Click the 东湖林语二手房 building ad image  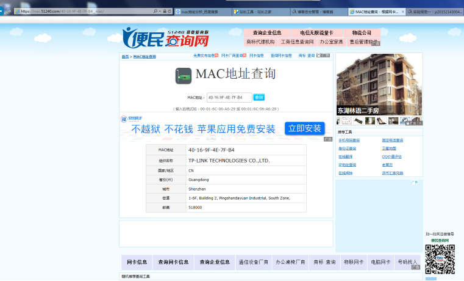coord(379,84)
